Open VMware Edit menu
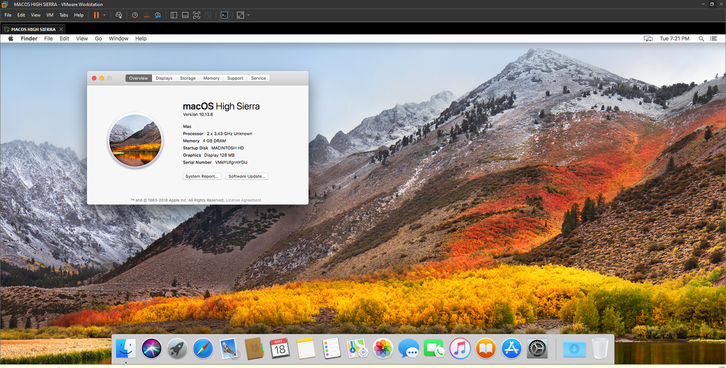Image resolution: width=726 pixels, height=368 pixels. click(21, 15)
